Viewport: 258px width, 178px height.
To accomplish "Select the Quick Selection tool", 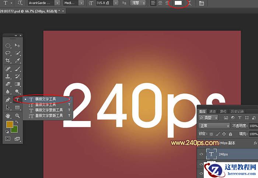I will coord(17,53).
